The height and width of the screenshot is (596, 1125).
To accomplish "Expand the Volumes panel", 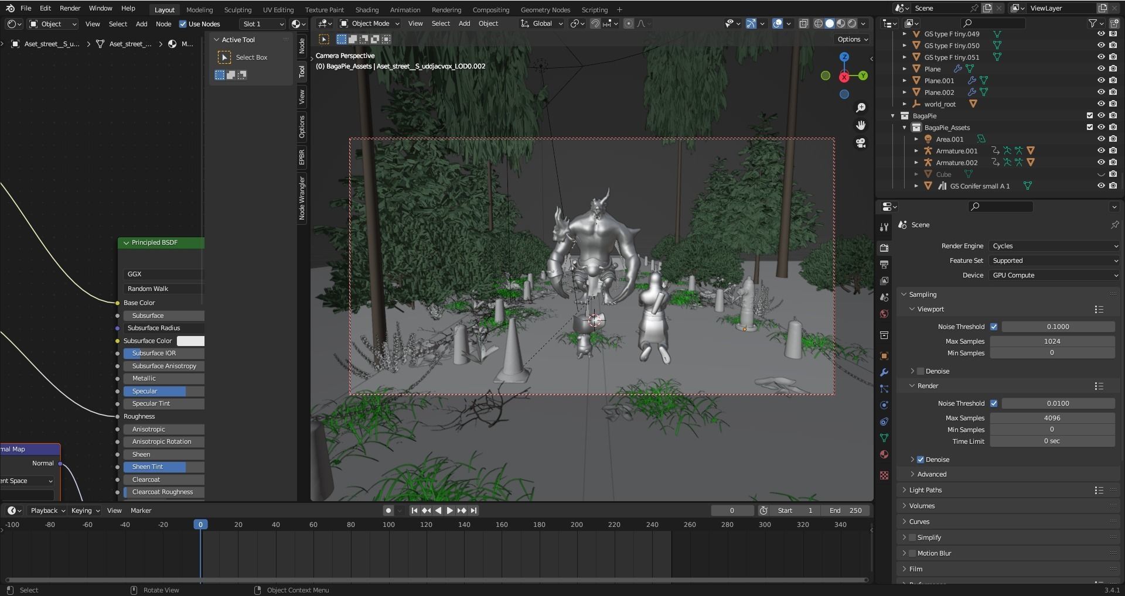I will coord(922,506).
